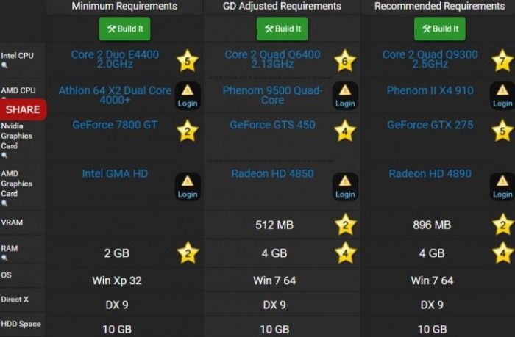Open GeForce GTS 450 link
This screenshot has width=515, height=337.
coord(273,125)
